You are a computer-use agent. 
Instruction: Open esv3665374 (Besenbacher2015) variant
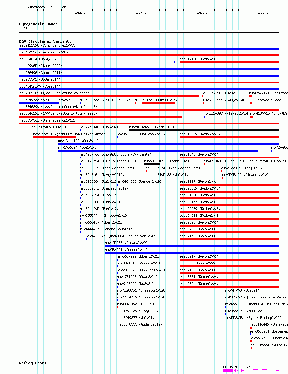pyautogui.click(x=173, y=168)
